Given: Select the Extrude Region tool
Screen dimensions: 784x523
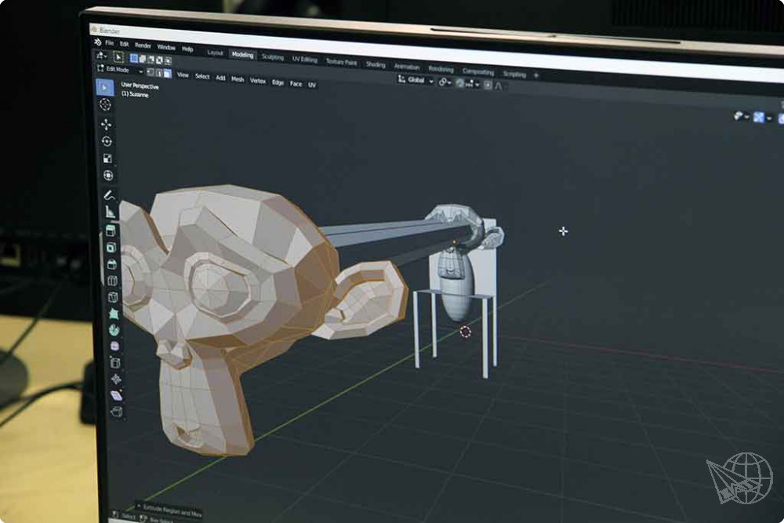Looking at the screenshot, I should pyautogui.click(x=111, y=231).
